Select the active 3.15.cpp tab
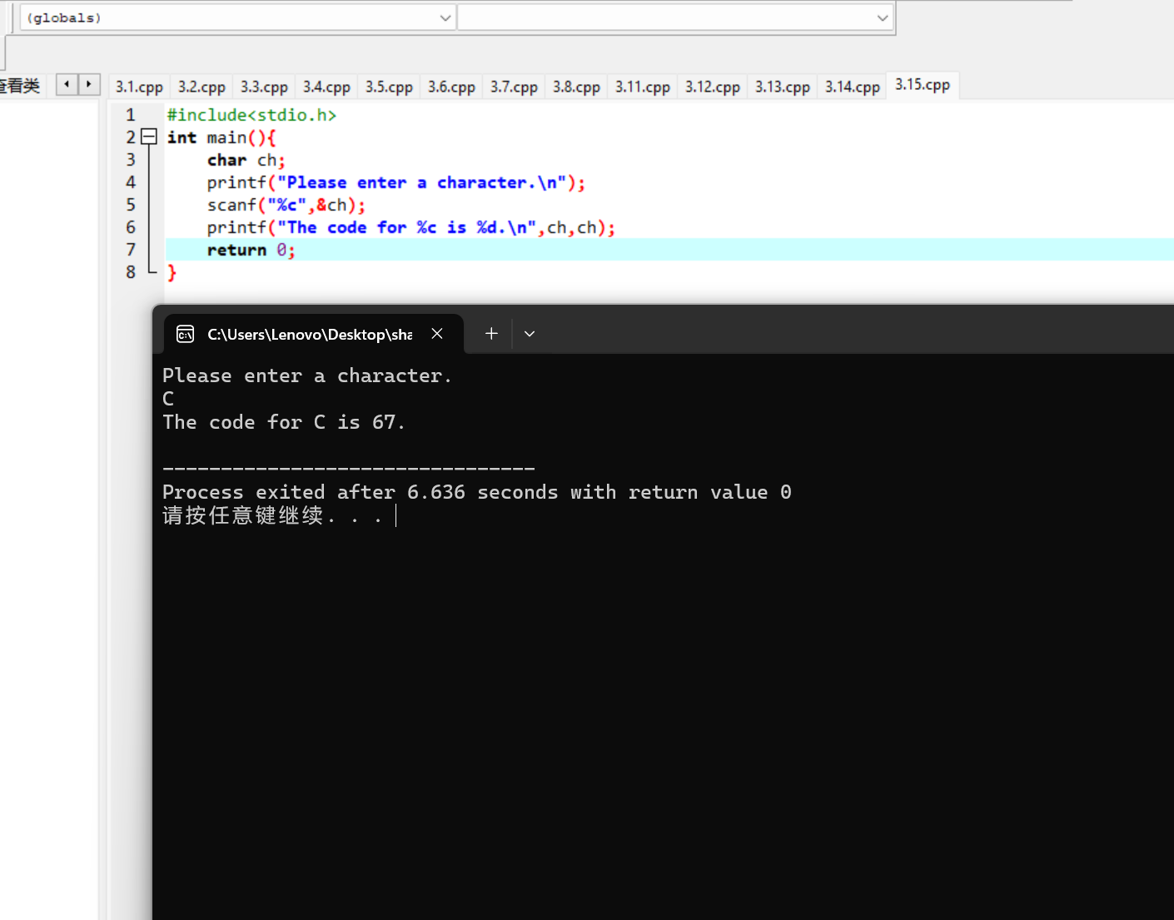Viewport: 1174px width, 920px height. (x=923, y=85)
